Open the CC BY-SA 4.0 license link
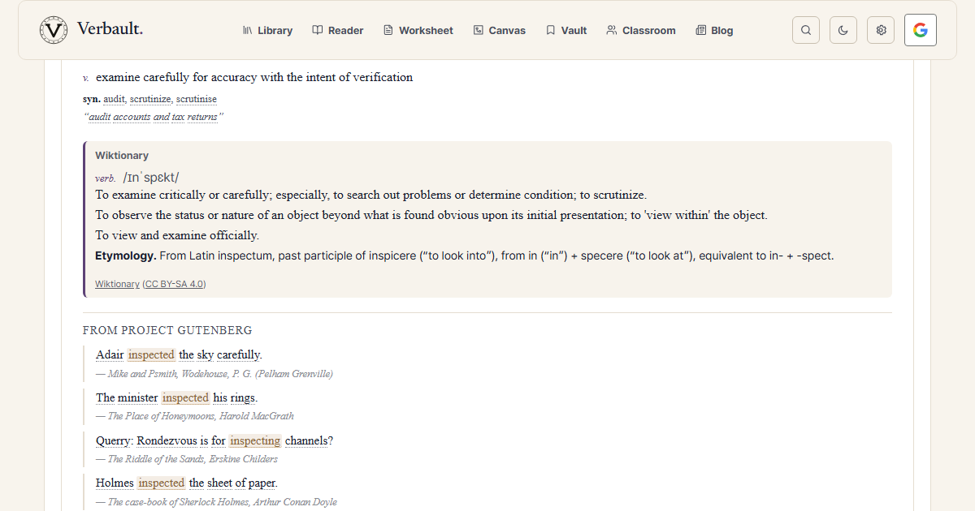 (x=175, y=285)
